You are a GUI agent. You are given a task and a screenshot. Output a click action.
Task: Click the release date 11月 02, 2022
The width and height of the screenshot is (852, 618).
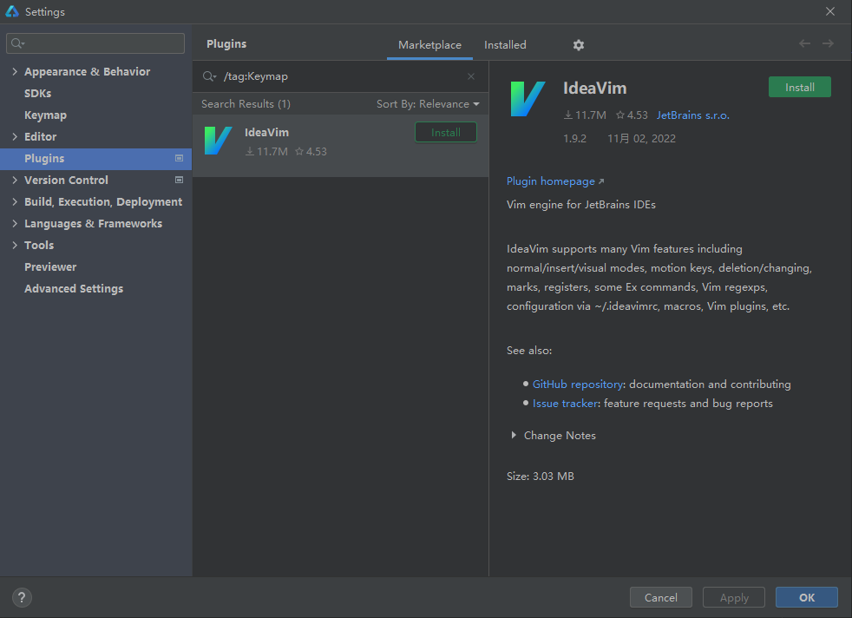click(x=641, y=139)
